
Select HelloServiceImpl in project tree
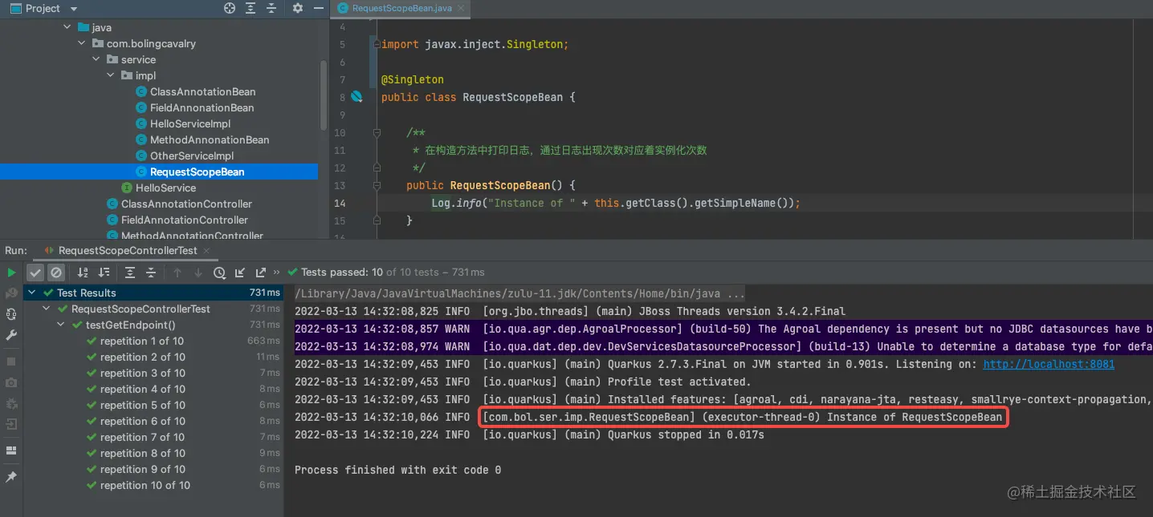point(190,123)
